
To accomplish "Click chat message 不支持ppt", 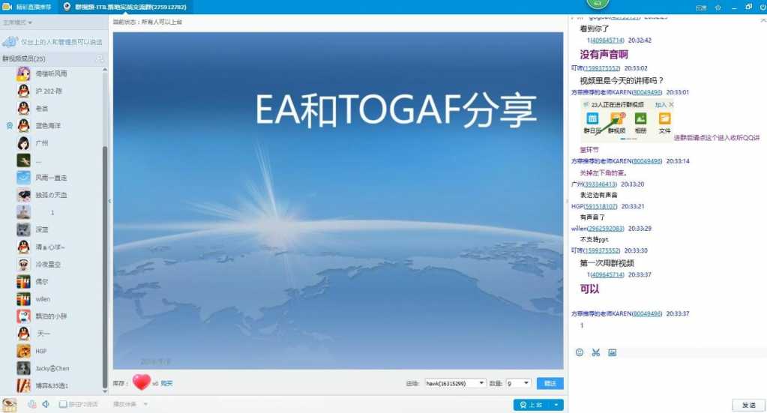I will click(594, 240).
